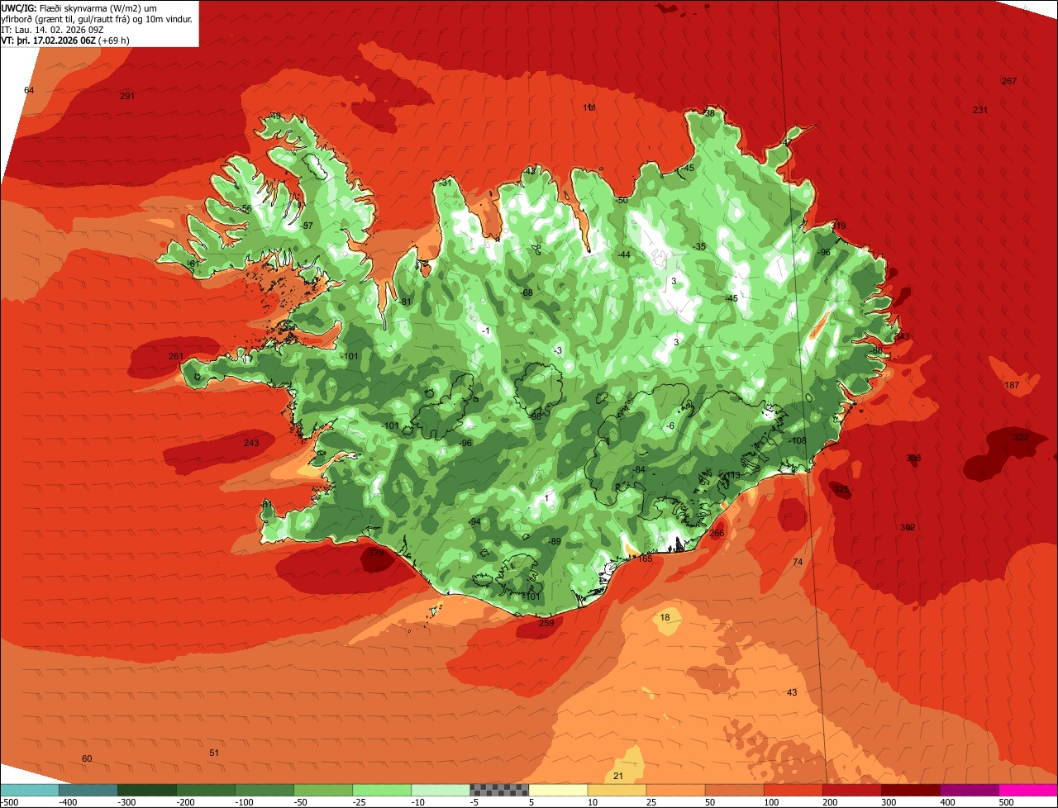Click the legend swatch between -500 and -400
Image resolution: width=1058 pixels, height=808 pixels.
pyautogui.click(x=29, y=790)
